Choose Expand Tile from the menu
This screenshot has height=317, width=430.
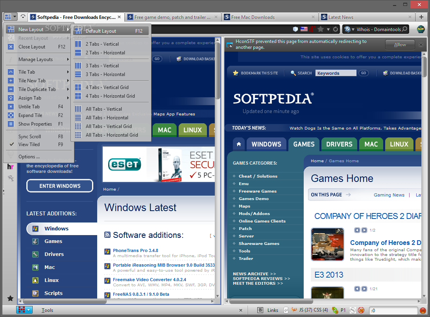pyautogui.click(x=39, y=115)
